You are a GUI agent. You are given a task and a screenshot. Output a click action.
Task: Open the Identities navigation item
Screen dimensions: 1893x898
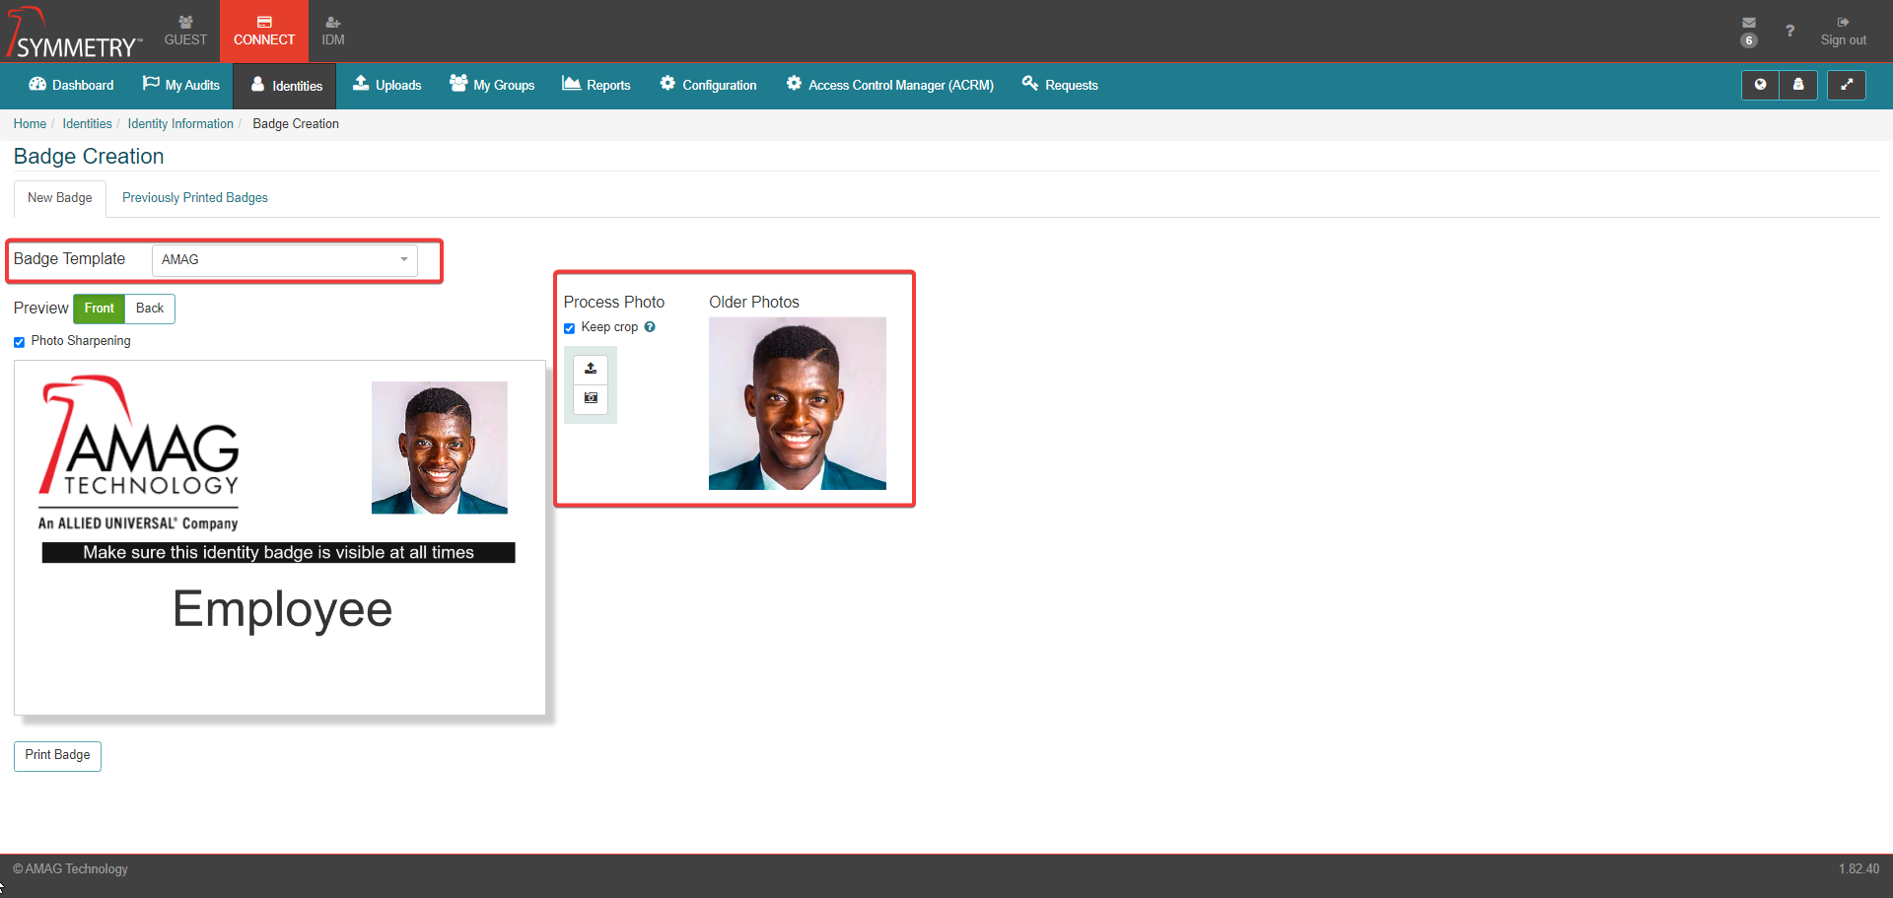pyautogui.click(x=286, y=86)
